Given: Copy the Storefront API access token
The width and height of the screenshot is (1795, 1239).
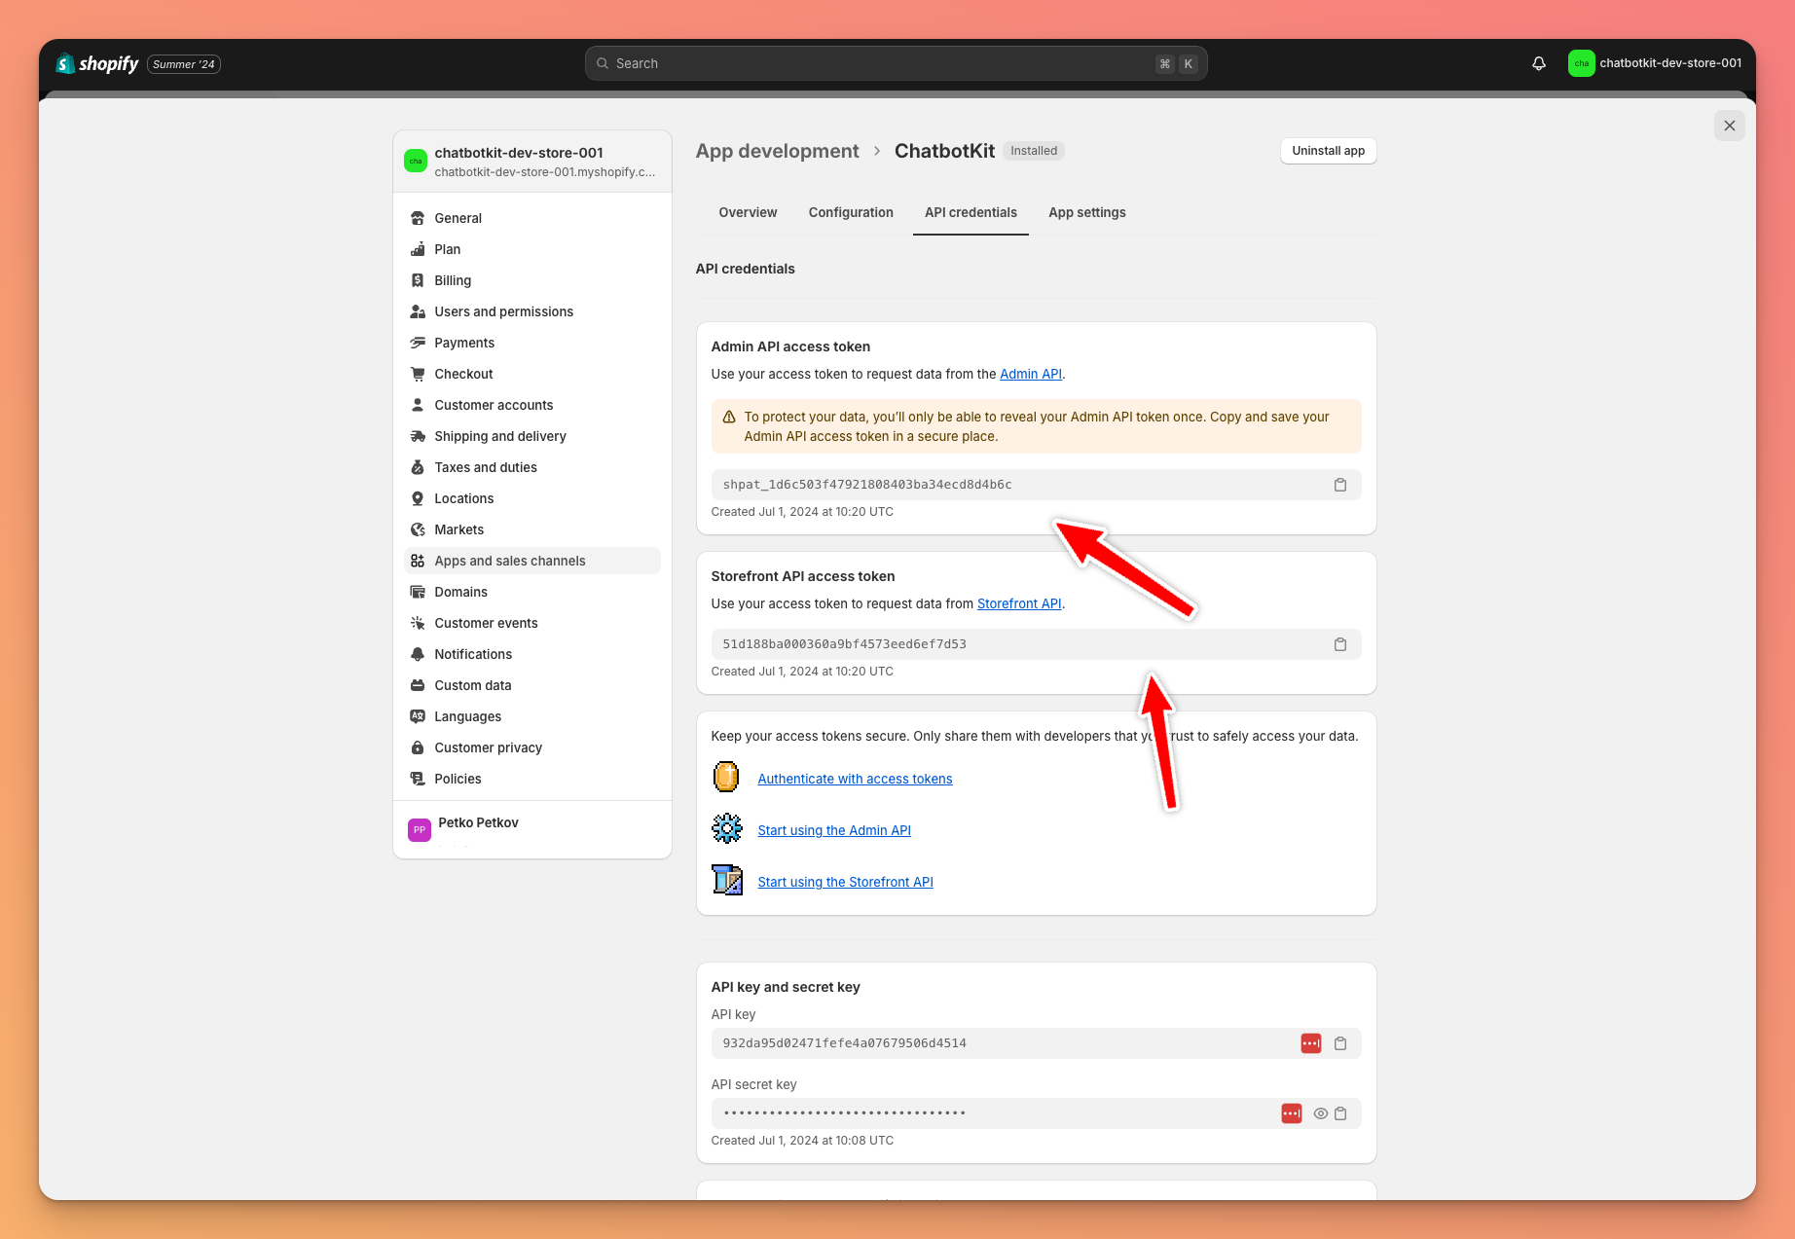Looking at the screenshot, I should tap(1340, 644).
